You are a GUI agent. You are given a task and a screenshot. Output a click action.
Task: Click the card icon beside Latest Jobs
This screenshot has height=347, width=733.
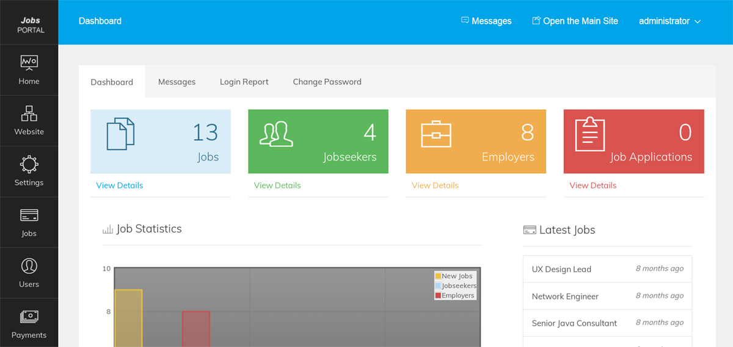coord(530,230)
